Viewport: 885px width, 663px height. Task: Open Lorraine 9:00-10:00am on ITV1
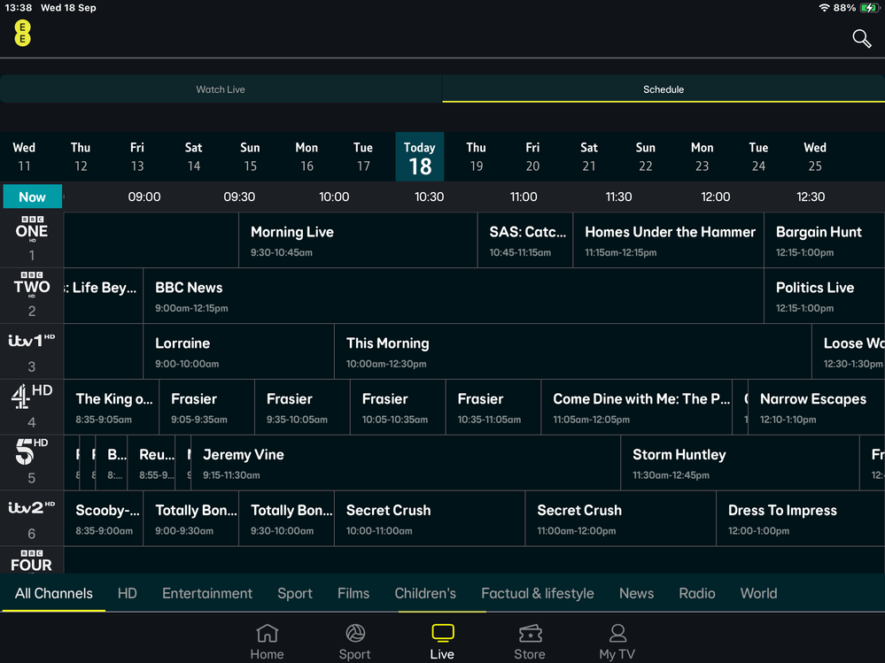239,351
